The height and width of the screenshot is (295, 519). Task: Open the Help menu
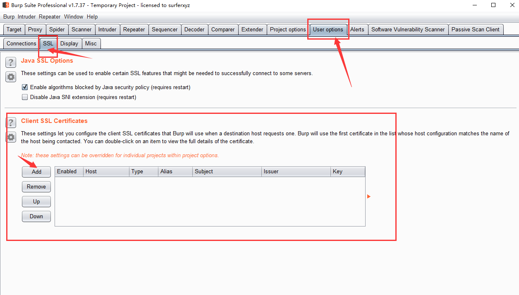(x=92, y=17)
